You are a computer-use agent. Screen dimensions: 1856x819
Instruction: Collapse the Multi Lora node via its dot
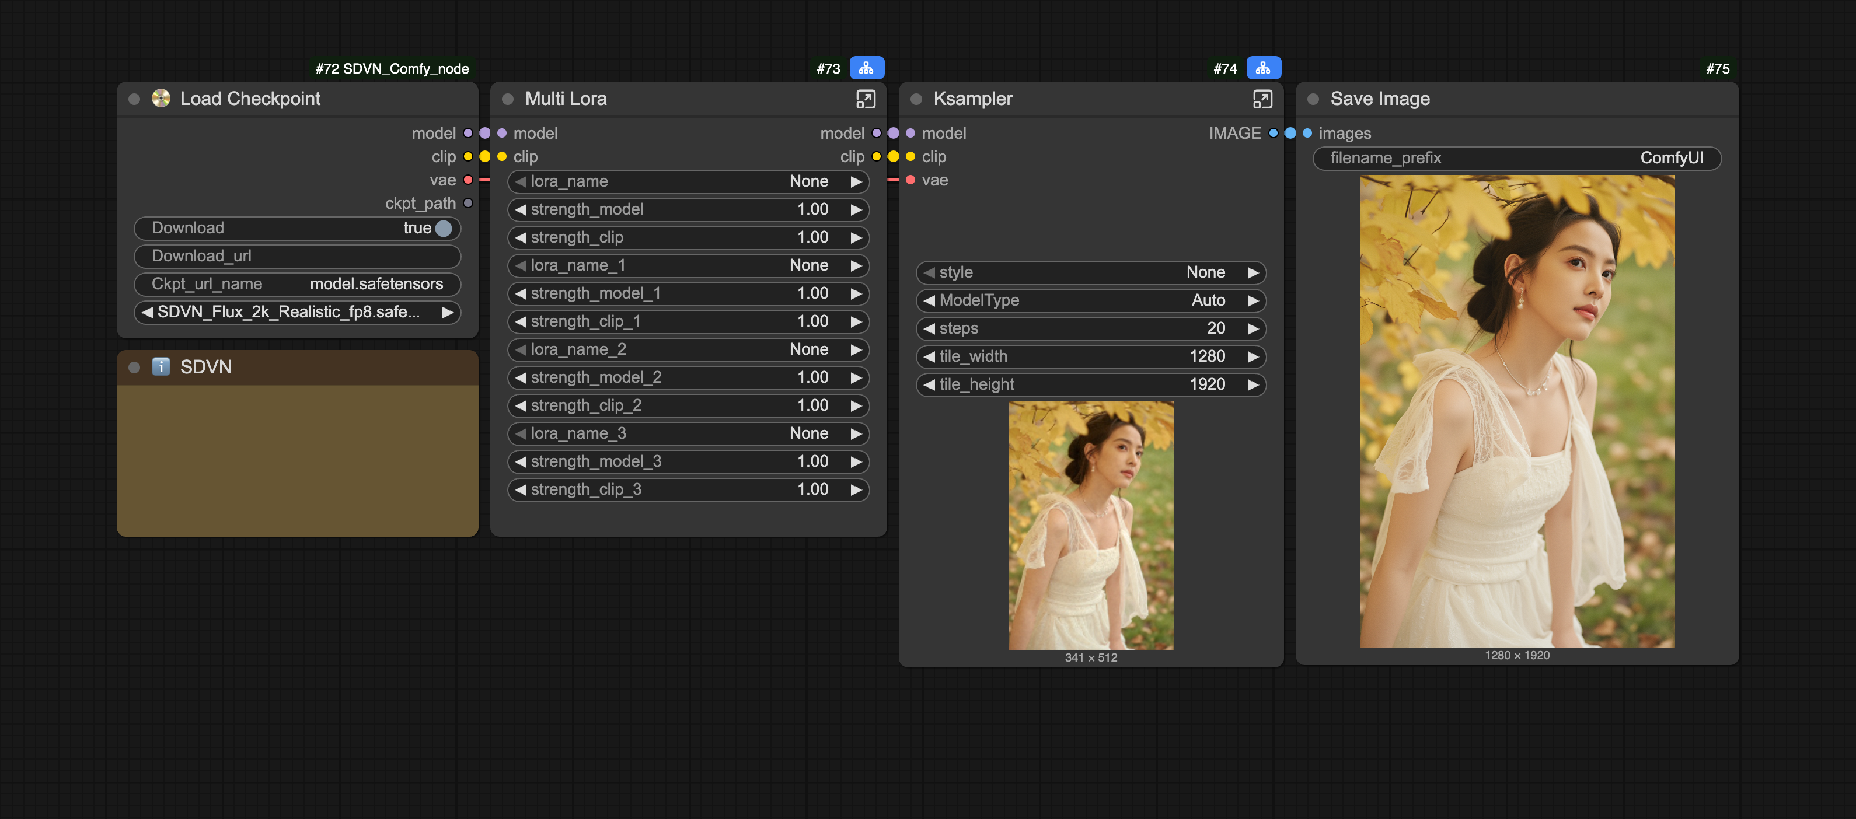coord(508,99)
